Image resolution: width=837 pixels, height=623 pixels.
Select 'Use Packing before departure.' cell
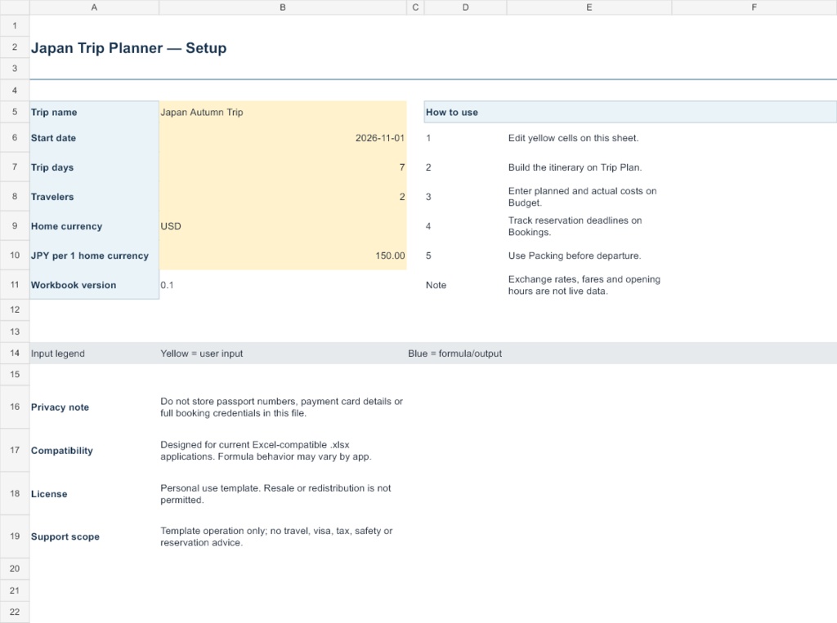tap(589, 255)
